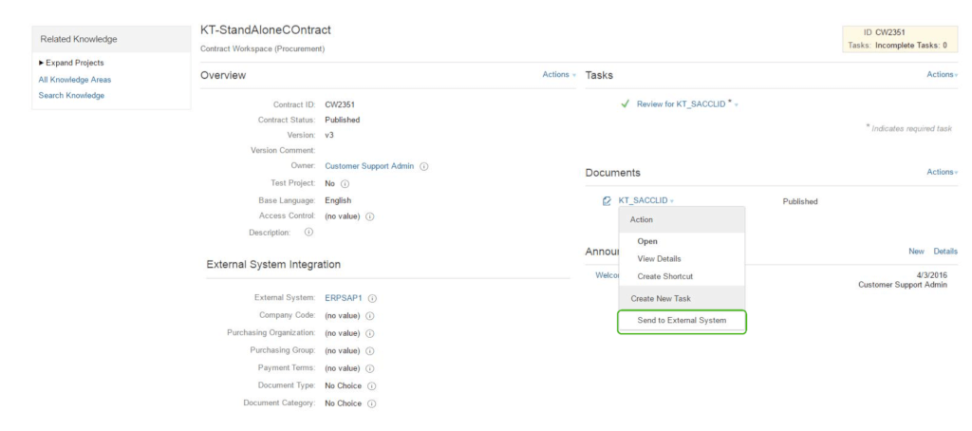The image size is (972, 431).
Task: Click info icon next to Description label
Action: (x=308, y=232)
